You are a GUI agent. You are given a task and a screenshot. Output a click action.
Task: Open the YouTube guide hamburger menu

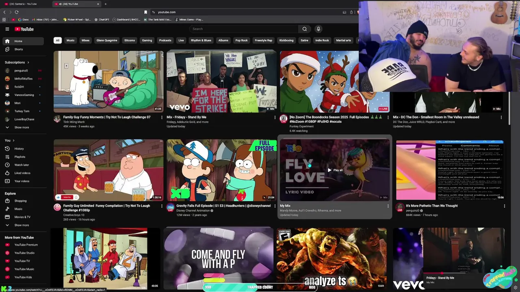[x=7, y=29]
